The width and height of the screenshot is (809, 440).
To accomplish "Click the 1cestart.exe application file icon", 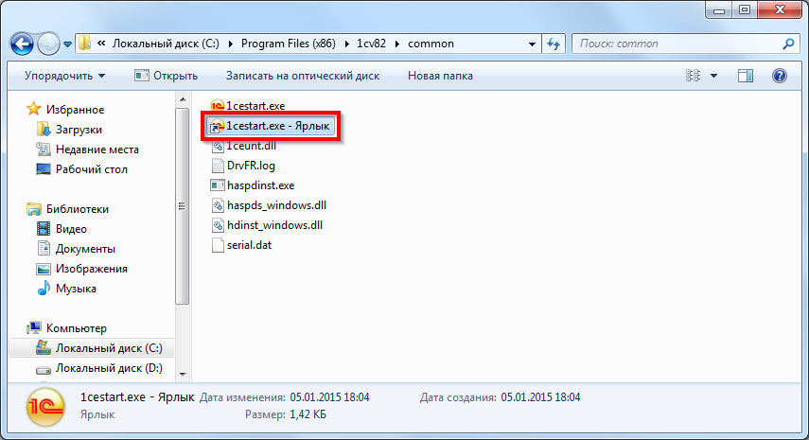I will click(x=218, y=106).
